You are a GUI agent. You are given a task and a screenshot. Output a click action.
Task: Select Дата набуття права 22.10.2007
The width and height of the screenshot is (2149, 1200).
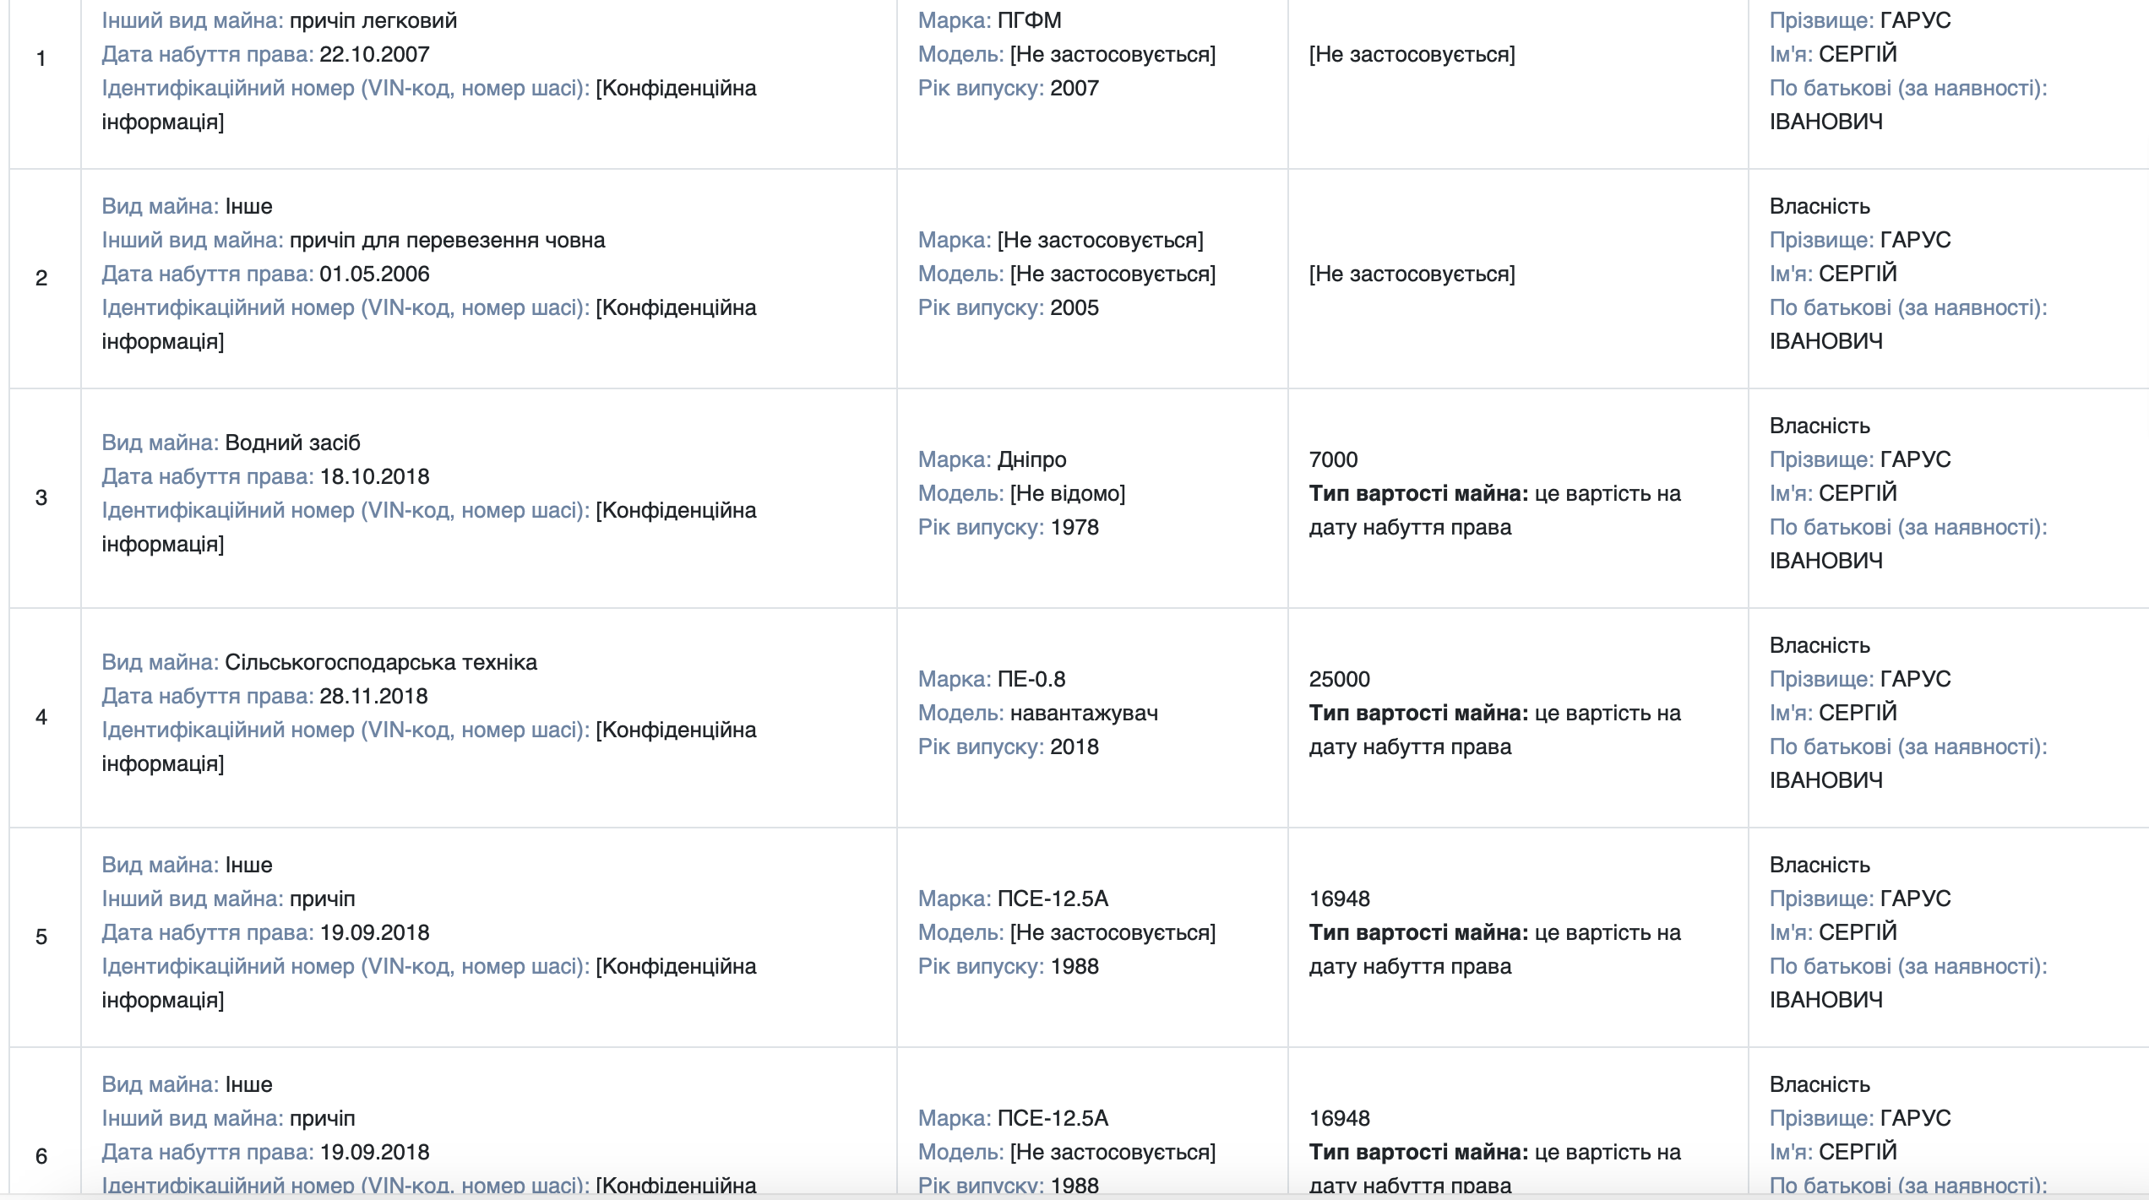pyautogui.click(x=265, y=54)
